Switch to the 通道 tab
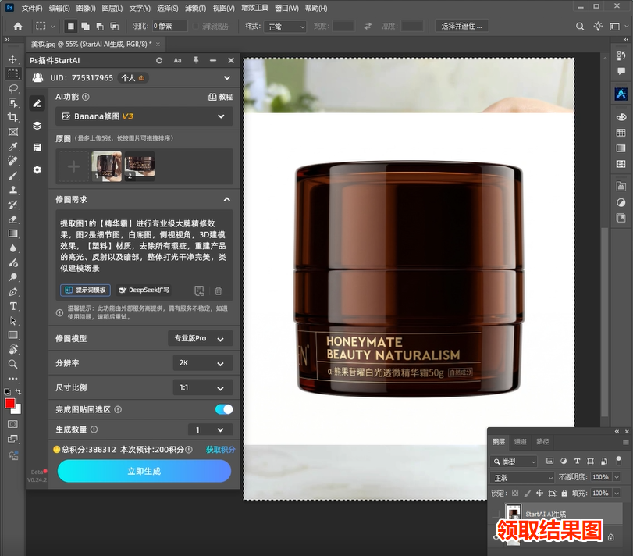This screenshot has height=556, width=633. (520, 442)
